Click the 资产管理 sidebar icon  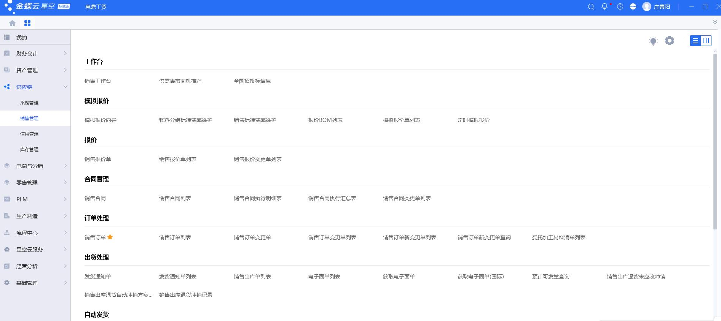click(7, 70)
